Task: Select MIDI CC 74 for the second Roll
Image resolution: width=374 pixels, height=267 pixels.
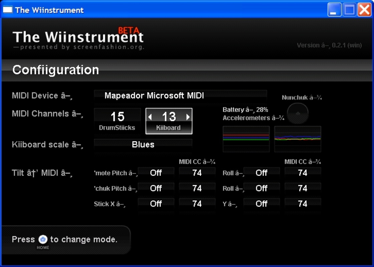Action: [303, 188]
